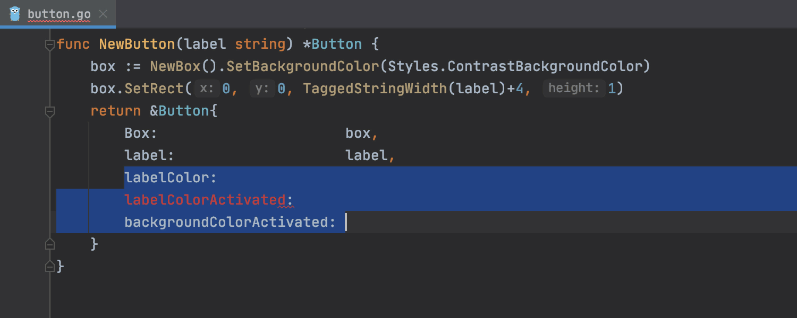Click the fold end marker beside inner brace
The height and width of the screenshot is (318, 797).
(x=50, y=244)
